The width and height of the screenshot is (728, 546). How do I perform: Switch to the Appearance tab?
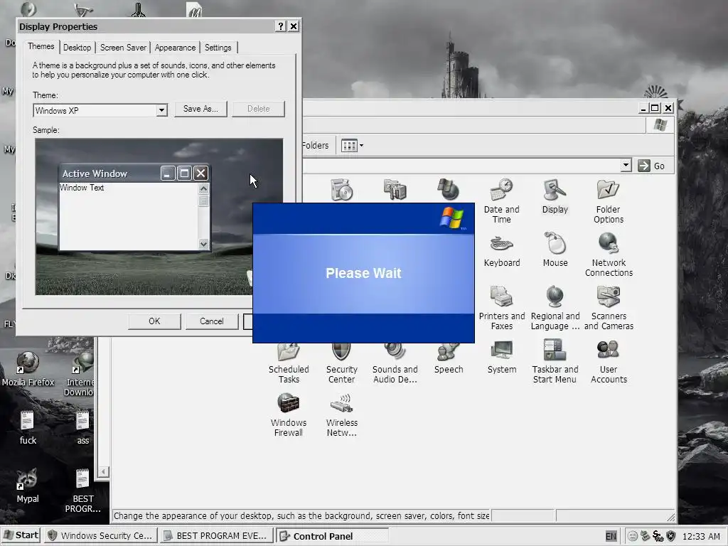pos(175,48)
